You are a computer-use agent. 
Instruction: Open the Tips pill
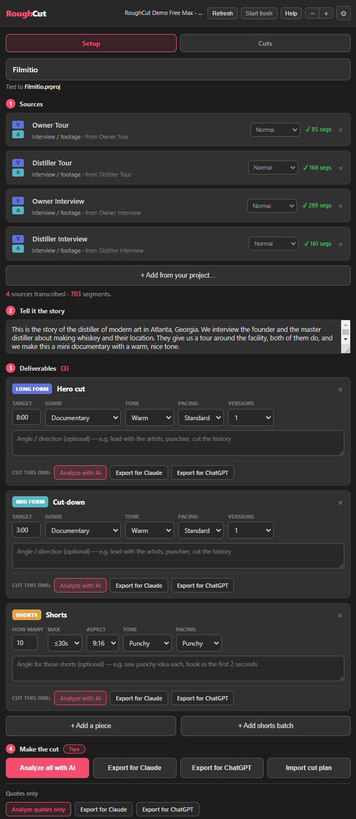(x=74, y=749)
